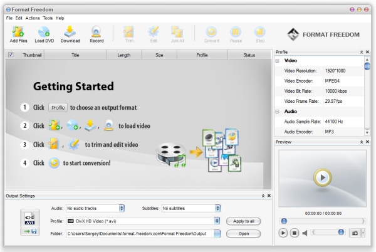The width and height of the screenshot is (376, 252).
Task: Click the Audio Sample Rate value 44100 Hz
Action: (x=334, y=122)
